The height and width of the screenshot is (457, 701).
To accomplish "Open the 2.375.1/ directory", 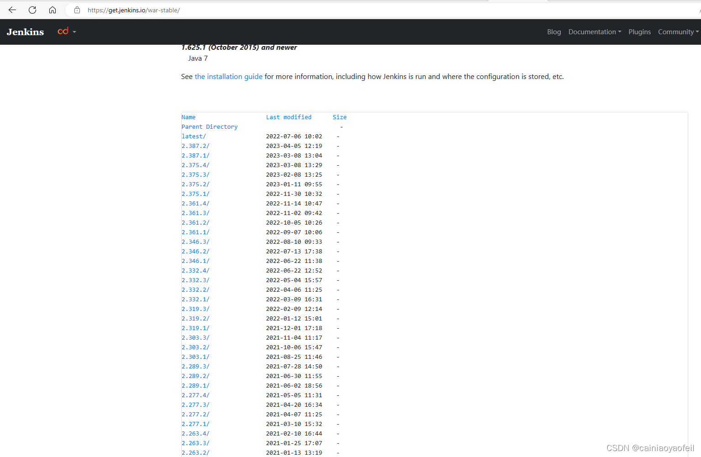I will (195, 194).
